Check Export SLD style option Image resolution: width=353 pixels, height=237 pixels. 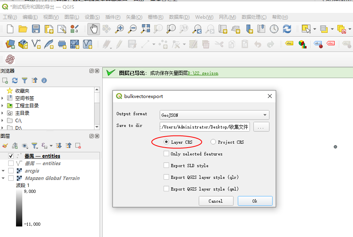[167, 166]
